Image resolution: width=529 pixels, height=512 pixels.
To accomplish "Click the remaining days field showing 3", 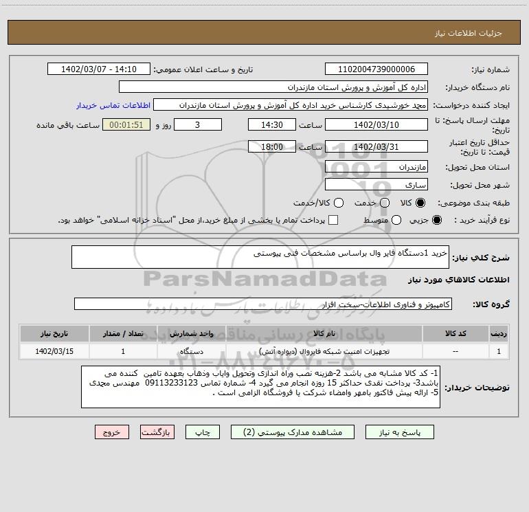I will [x=198, y=124].
